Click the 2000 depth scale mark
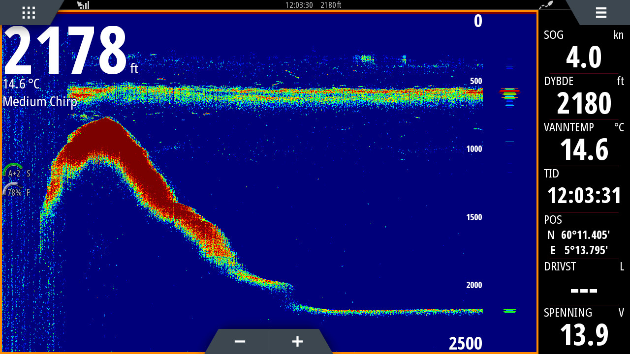The image size is (630, 354). tap(474, 285)
